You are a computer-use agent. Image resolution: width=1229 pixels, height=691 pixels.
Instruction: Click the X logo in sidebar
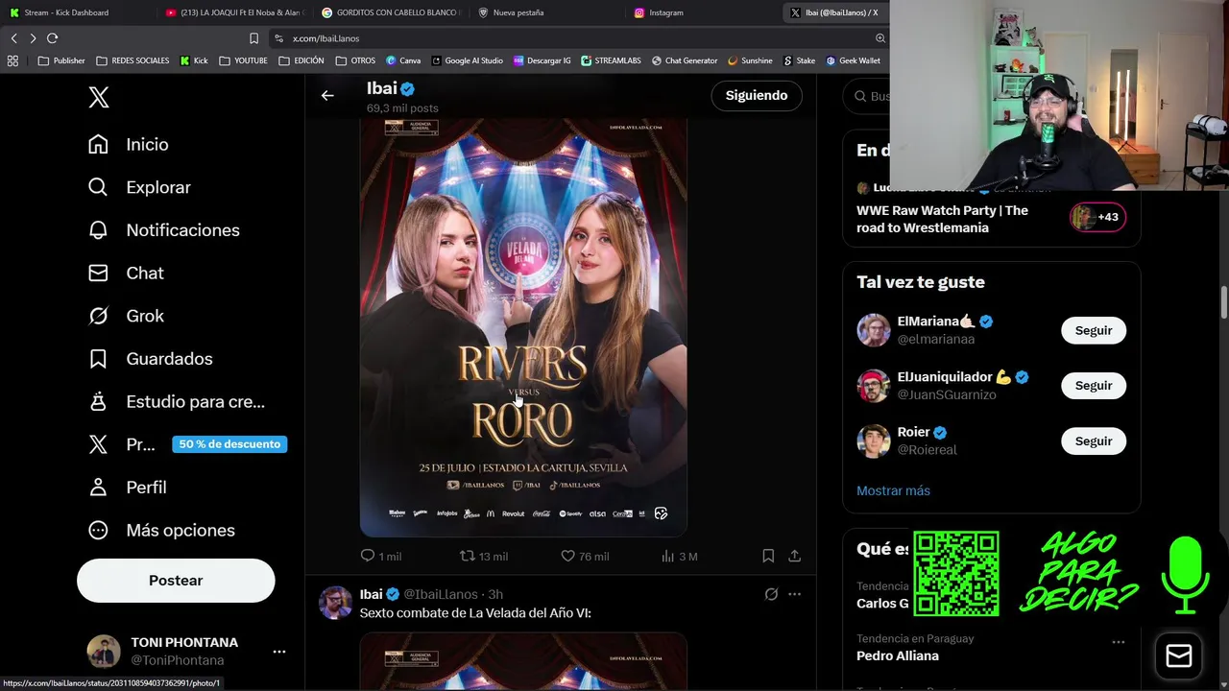(x=99, y=97)
